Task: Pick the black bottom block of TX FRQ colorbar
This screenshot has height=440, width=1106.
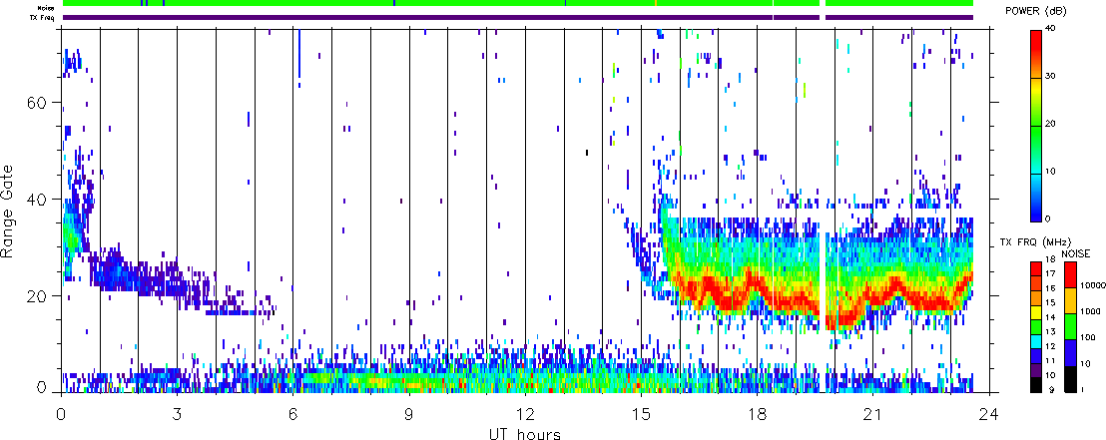Action: 1036,384
